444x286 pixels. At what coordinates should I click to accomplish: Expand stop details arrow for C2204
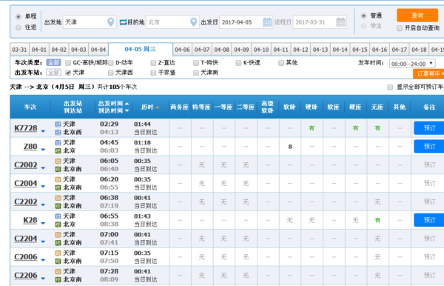tap(43, 242)
